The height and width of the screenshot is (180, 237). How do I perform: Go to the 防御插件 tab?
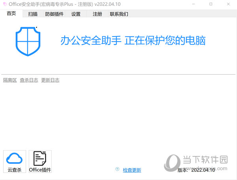pos(54,14)
